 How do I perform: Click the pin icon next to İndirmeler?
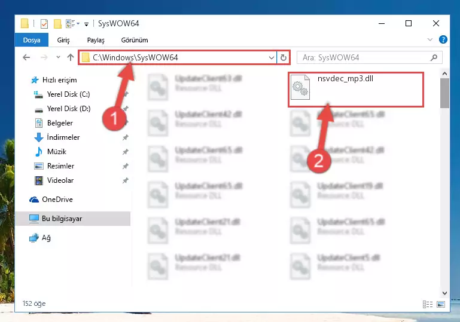(125, 137)
